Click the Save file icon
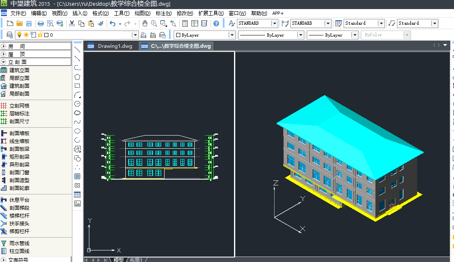 (x=29, y=23)
